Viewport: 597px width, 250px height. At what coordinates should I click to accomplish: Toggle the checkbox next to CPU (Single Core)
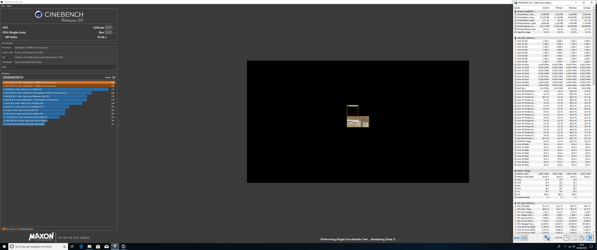pos(114,32)
